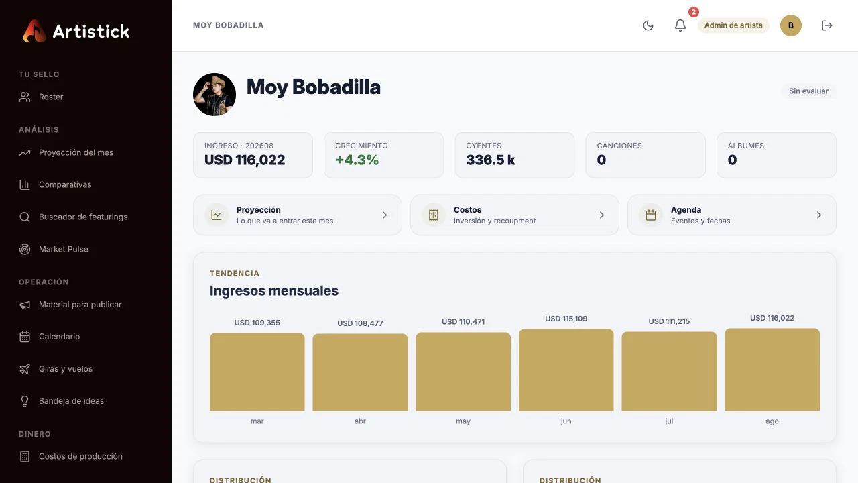Open Market Pulse menu item

coord(86,249)
